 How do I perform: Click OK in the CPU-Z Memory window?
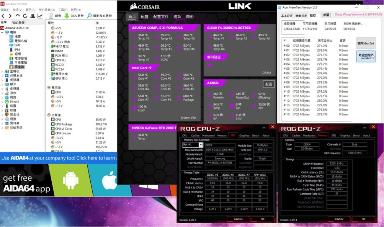pyautogui.click(x=363, y=219)
